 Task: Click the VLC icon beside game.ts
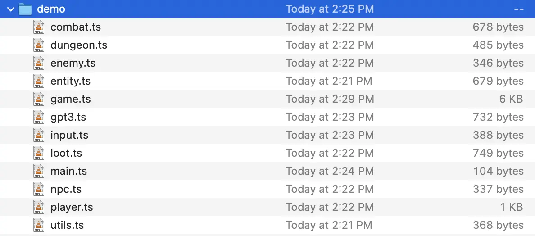tap(39, 99)
